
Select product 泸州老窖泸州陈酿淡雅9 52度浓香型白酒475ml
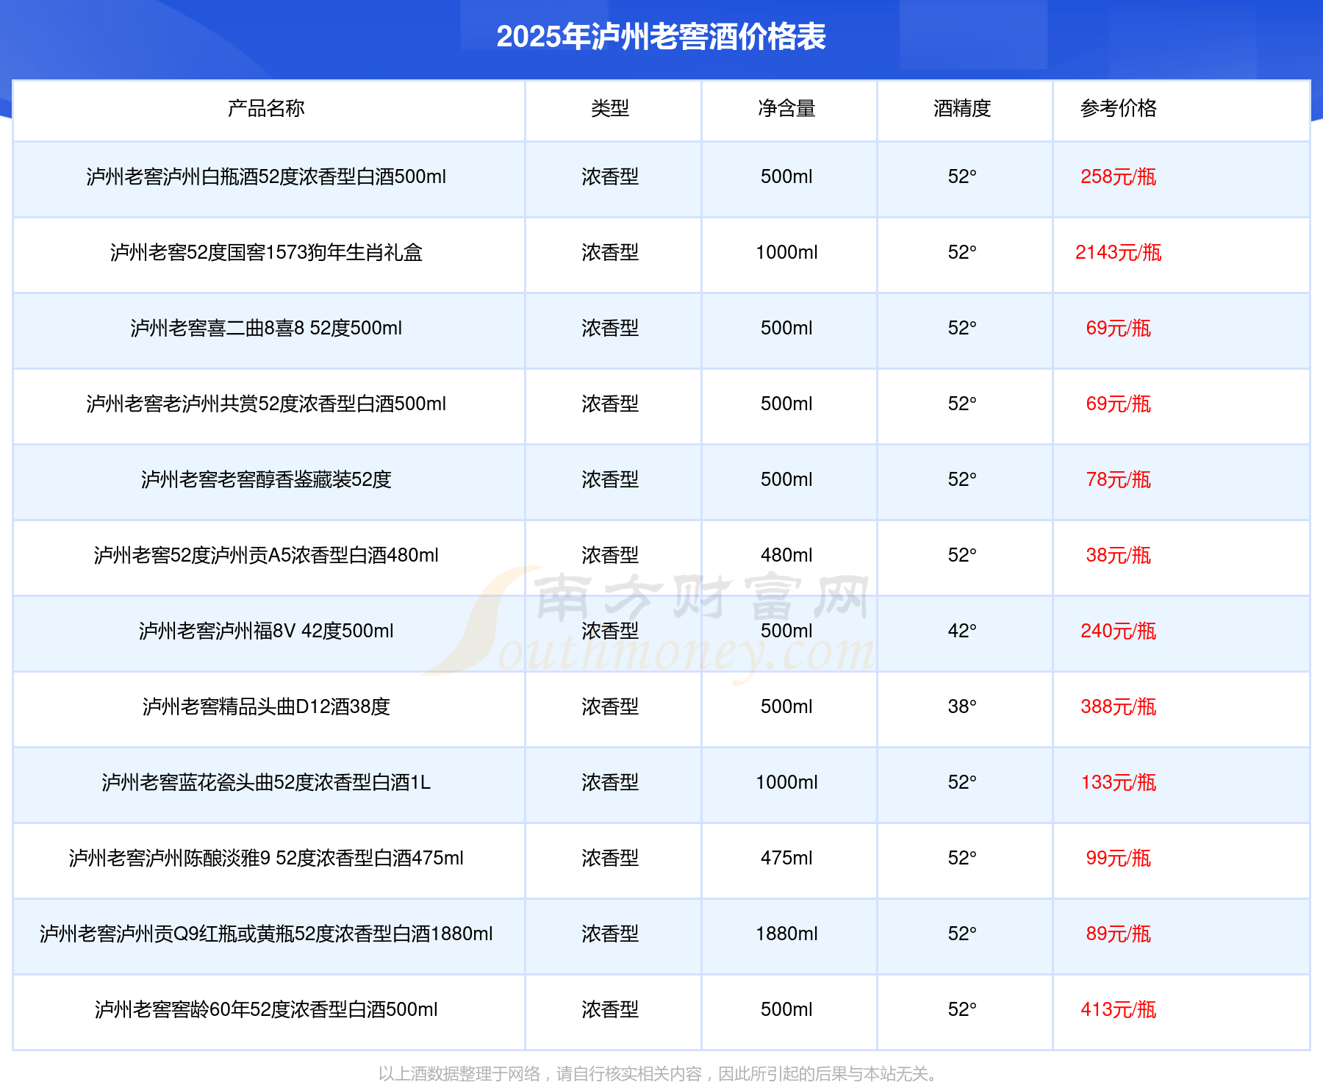[x=266, y=859]
